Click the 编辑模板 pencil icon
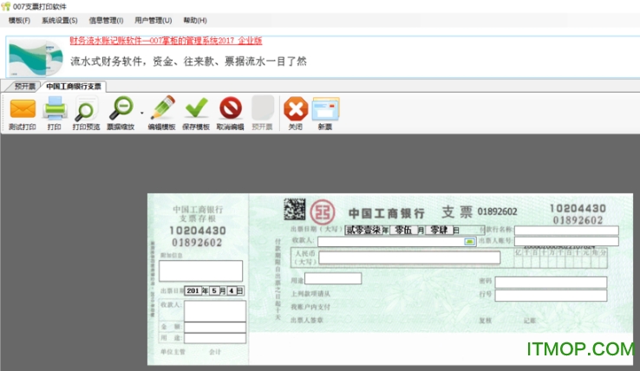Image resolution: width=640 pixels, height=371 pixels. (x=162, y=108)
